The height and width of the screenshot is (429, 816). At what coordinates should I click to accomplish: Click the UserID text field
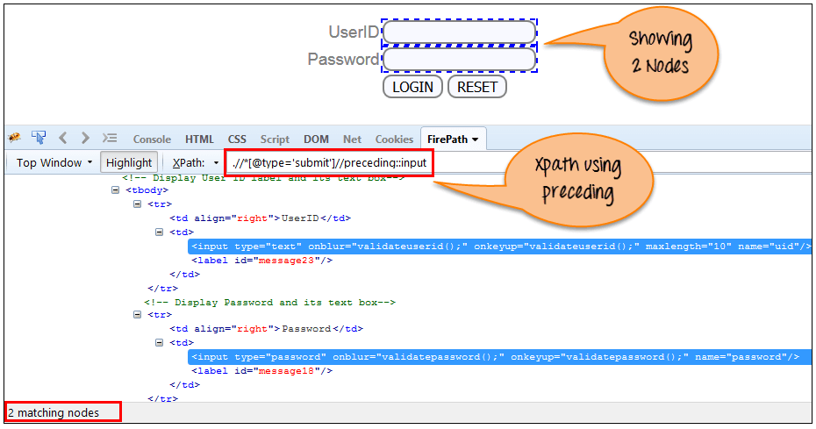[460, 32]
